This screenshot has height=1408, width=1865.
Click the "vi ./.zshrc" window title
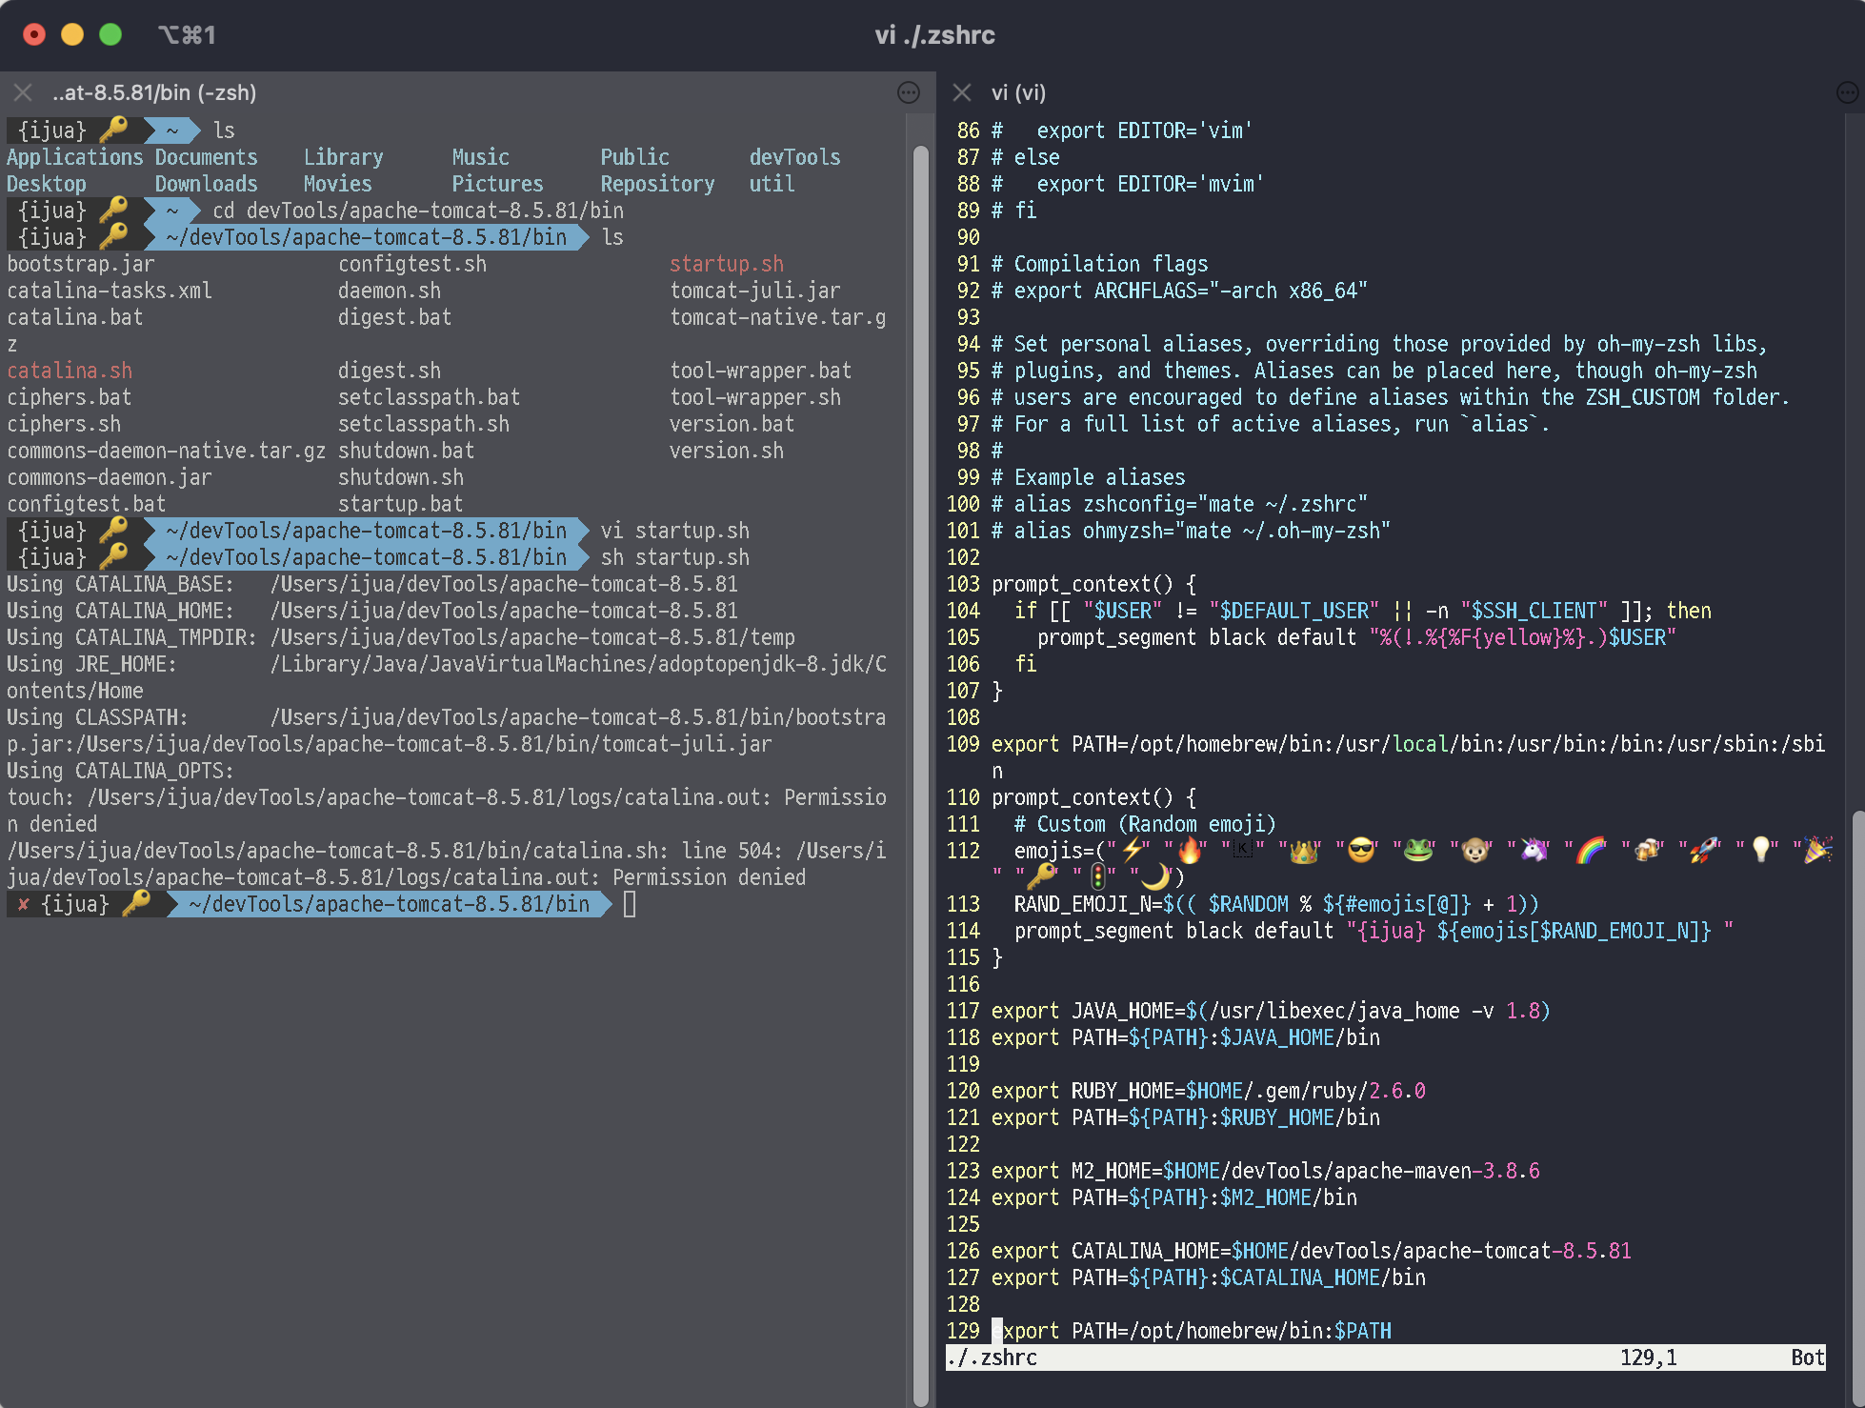[932, 36]
